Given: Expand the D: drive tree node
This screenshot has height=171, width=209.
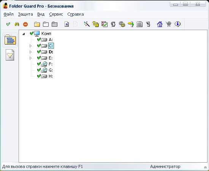Looking at the screenshot, I should coord(30,52).
